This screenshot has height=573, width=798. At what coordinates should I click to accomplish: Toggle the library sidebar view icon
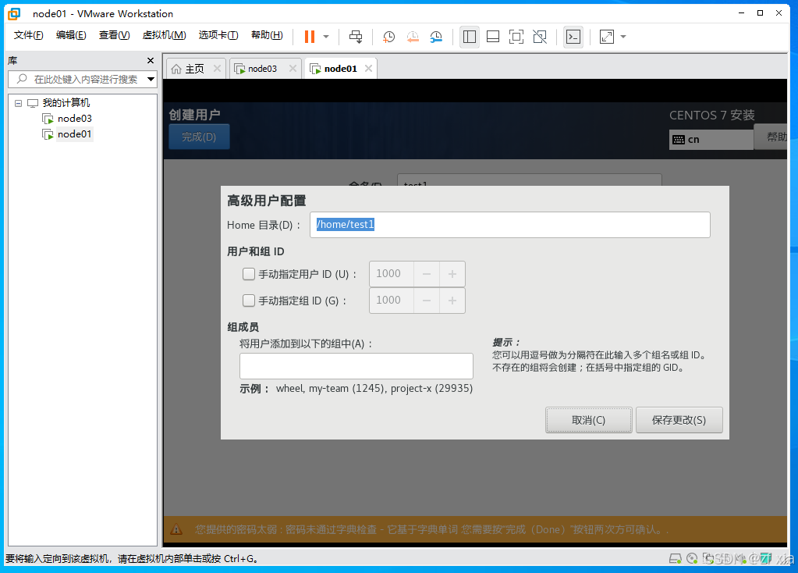pyautogui.click(x=469, y=37)
